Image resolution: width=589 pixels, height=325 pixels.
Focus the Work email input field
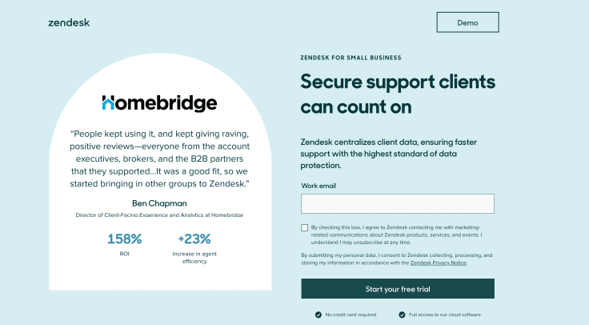[398, 203]
